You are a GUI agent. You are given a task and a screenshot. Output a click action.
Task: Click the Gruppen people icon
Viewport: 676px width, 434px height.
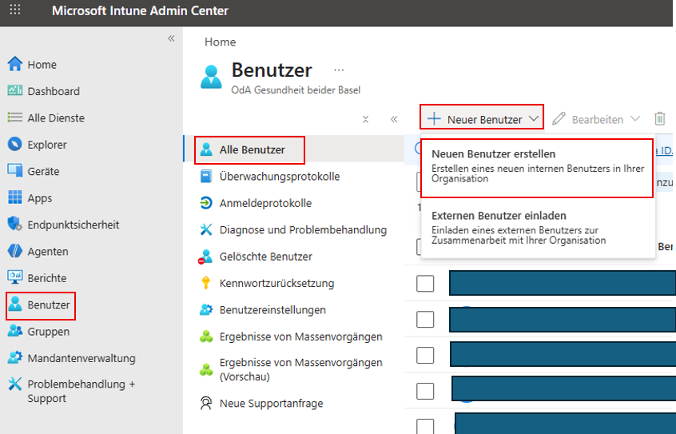click(x=15, y=331)
